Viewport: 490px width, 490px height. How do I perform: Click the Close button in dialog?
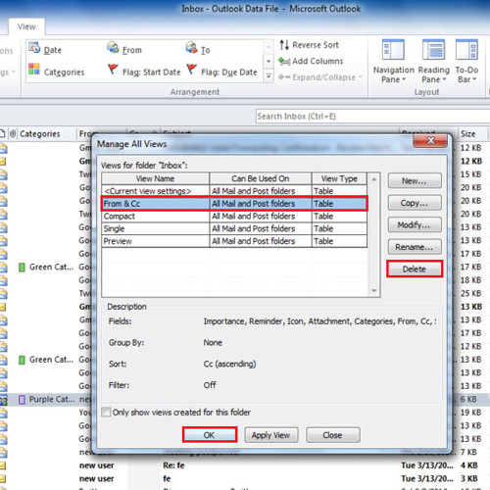[x=333, y=435]
